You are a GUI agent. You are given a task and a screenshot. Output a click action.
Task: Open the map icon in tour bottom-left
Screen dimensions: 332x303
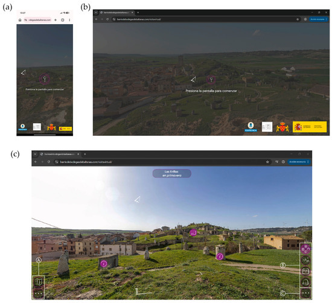[x=39, y=282]
